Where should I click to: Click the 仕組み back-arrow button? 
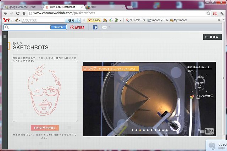(x=212, y=37)
